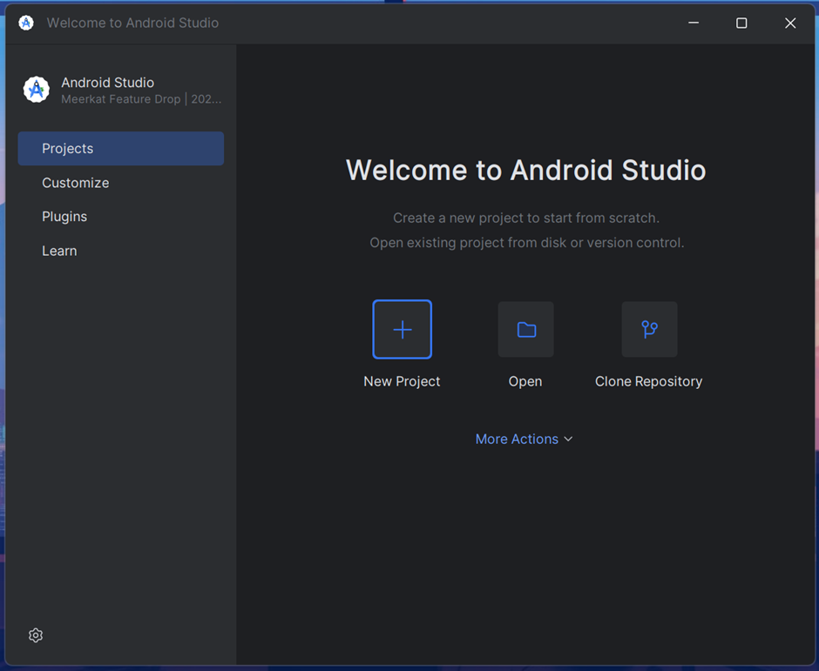Click the window title text in title bar
Viewport: 819px width, 671px height.
click(x=132, y=23)
